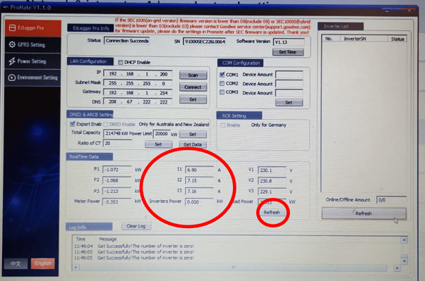Open the EzLogger Pro sidebar section
Viewport: 425px width, 281px height.
point(32,28)
